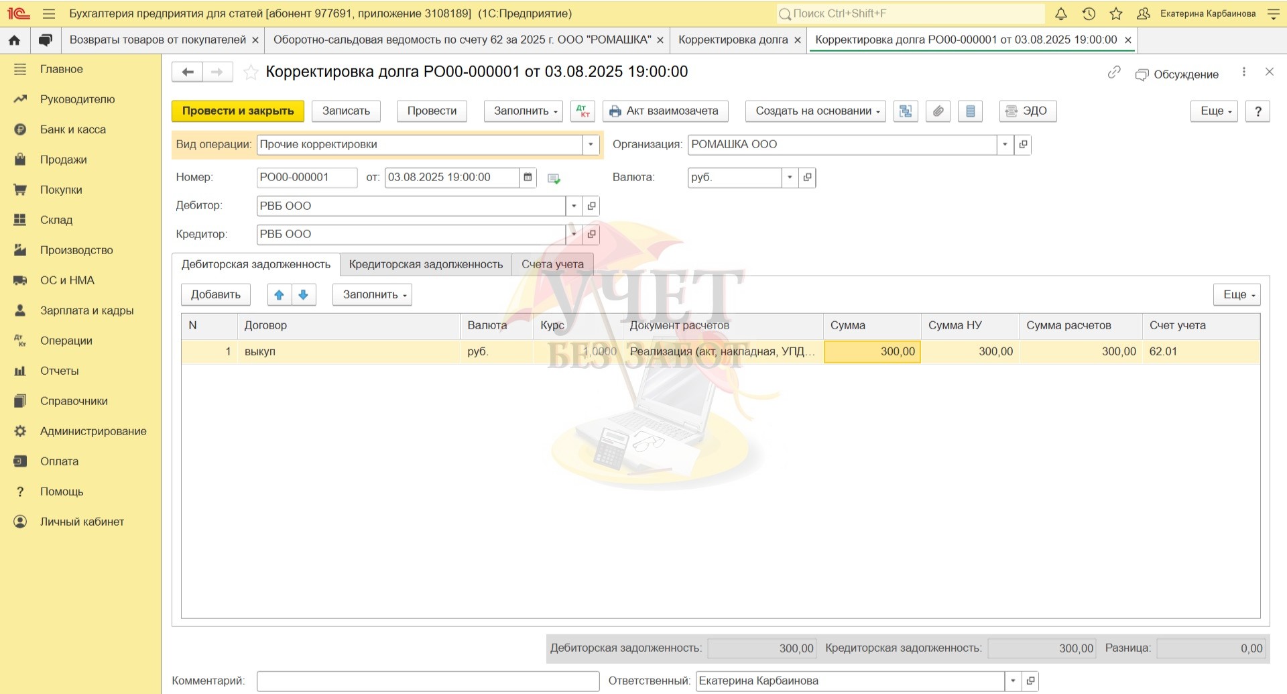
Task: Click the paperclip attached files icon
Action: click(x=938, y=111)
